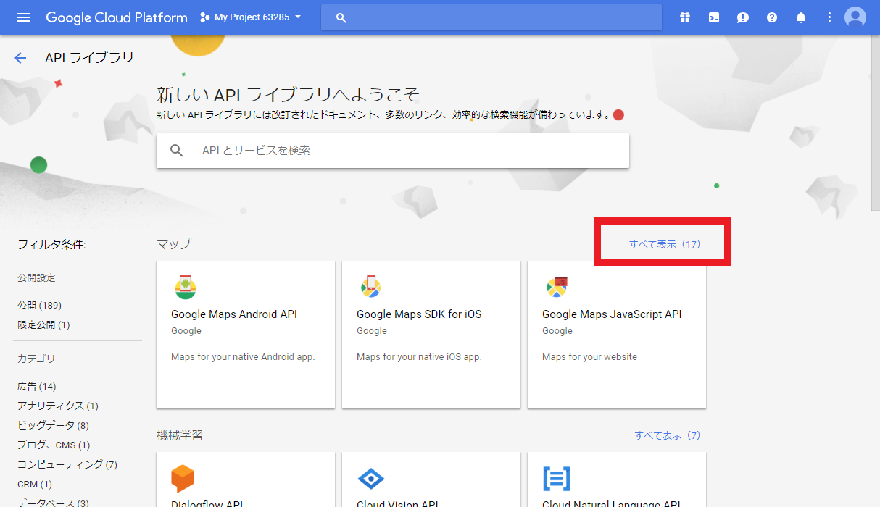Viewport: 880px width, 507px height.
Task: Expand the My Project 63285 dropdown
Action: [x=251, y=17]
